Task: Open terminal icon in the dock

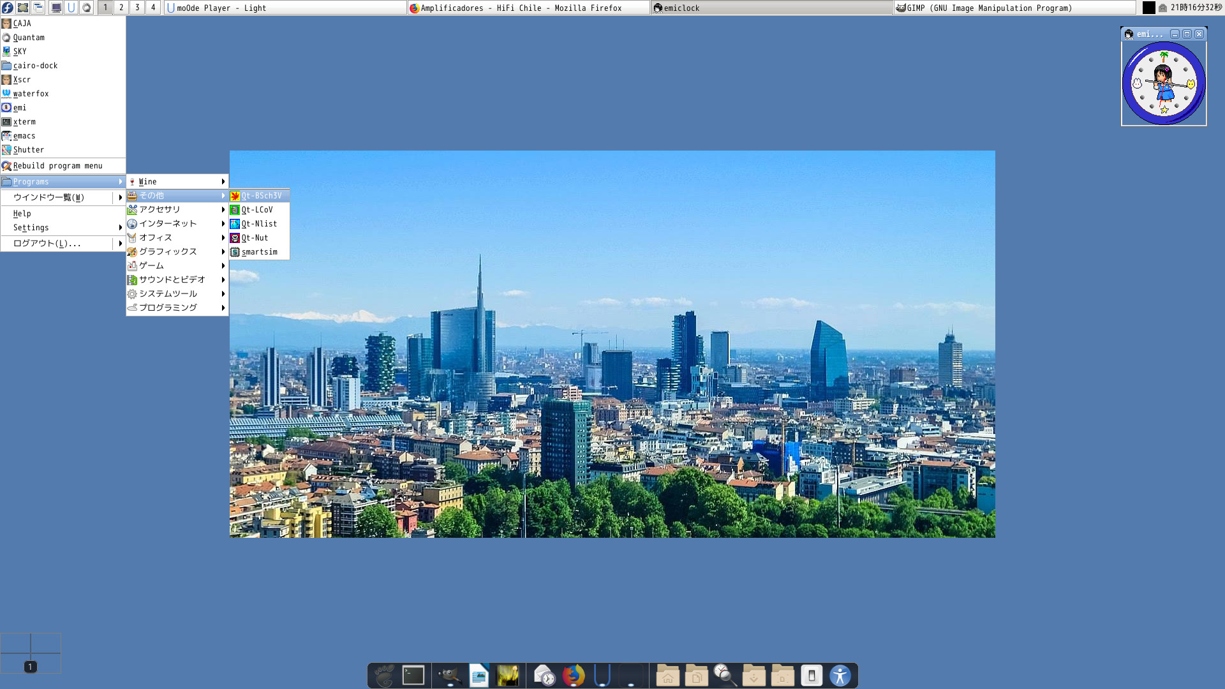Action: tap(413, 675)
